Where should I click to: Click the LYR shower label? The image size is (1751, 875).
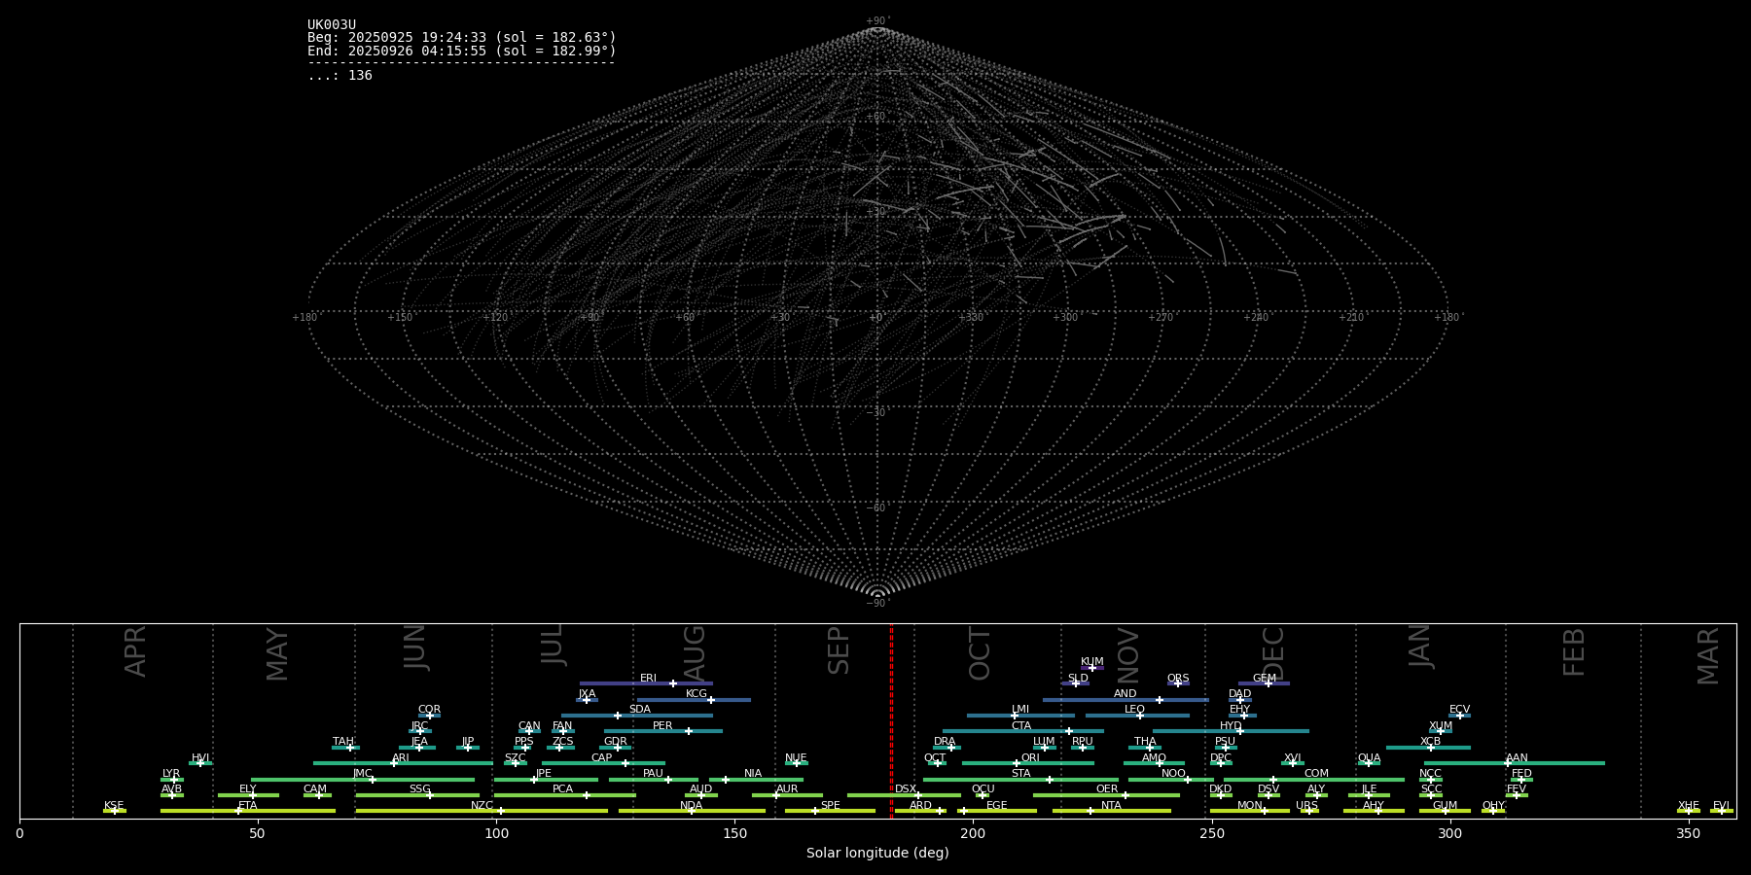tap(171, 774)
